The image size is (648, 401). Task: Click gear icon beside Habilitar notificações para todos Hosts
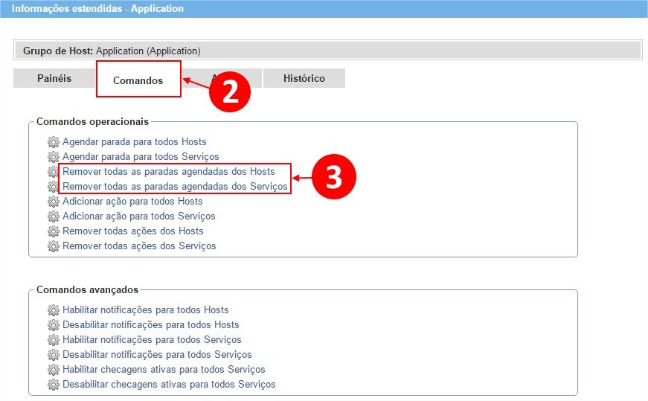[x=53, y=310]
